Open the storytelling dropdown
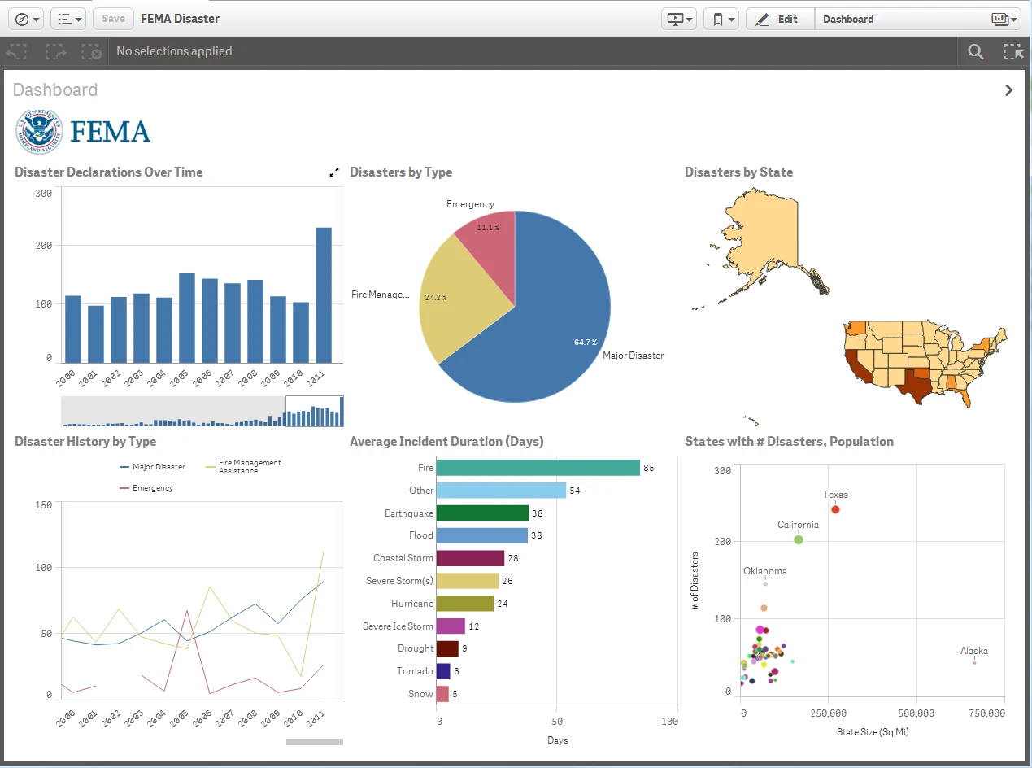This screenshot has width=1032, height=768. tap(679, 18)
